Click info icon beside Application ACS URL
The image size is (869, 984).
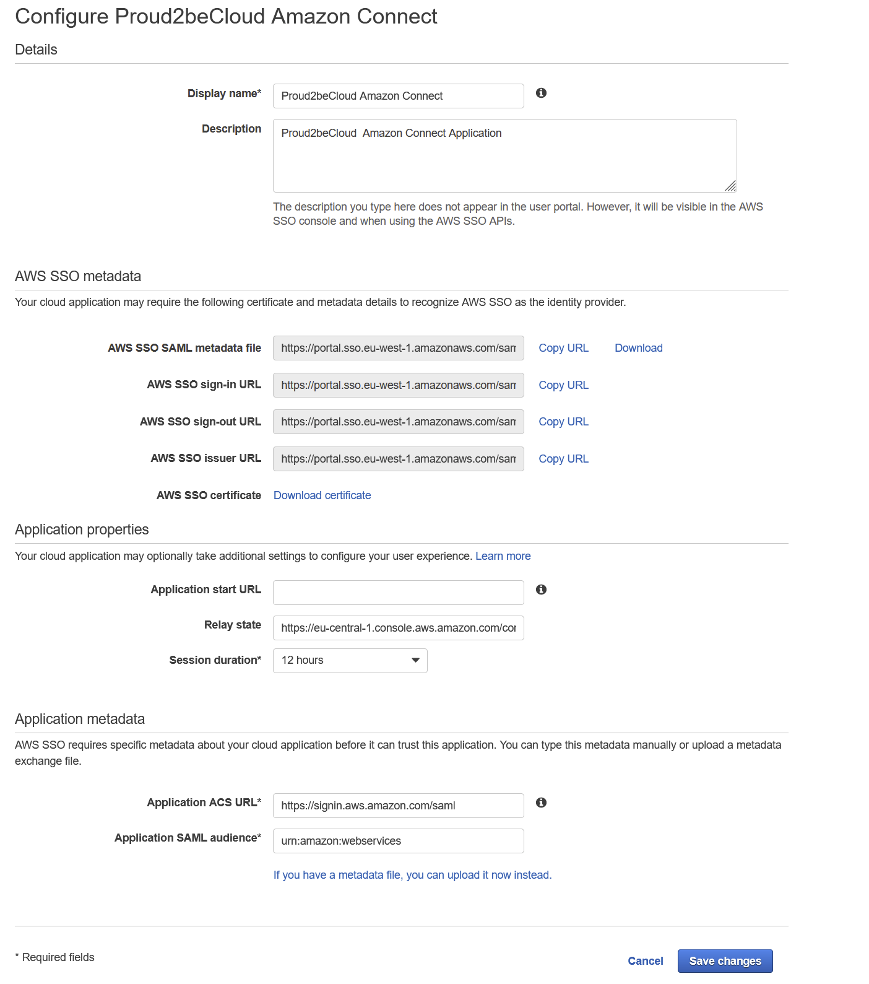coord(541,803)
